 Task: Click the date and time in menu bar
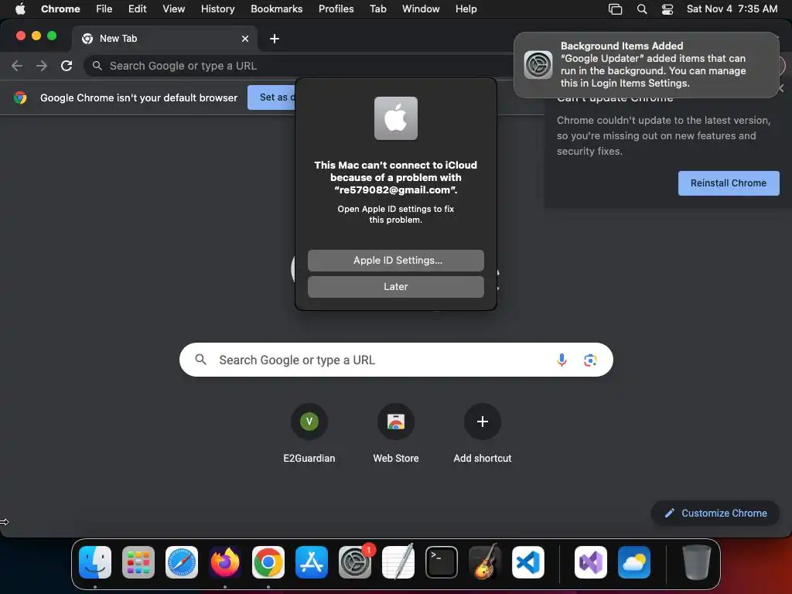732,9
